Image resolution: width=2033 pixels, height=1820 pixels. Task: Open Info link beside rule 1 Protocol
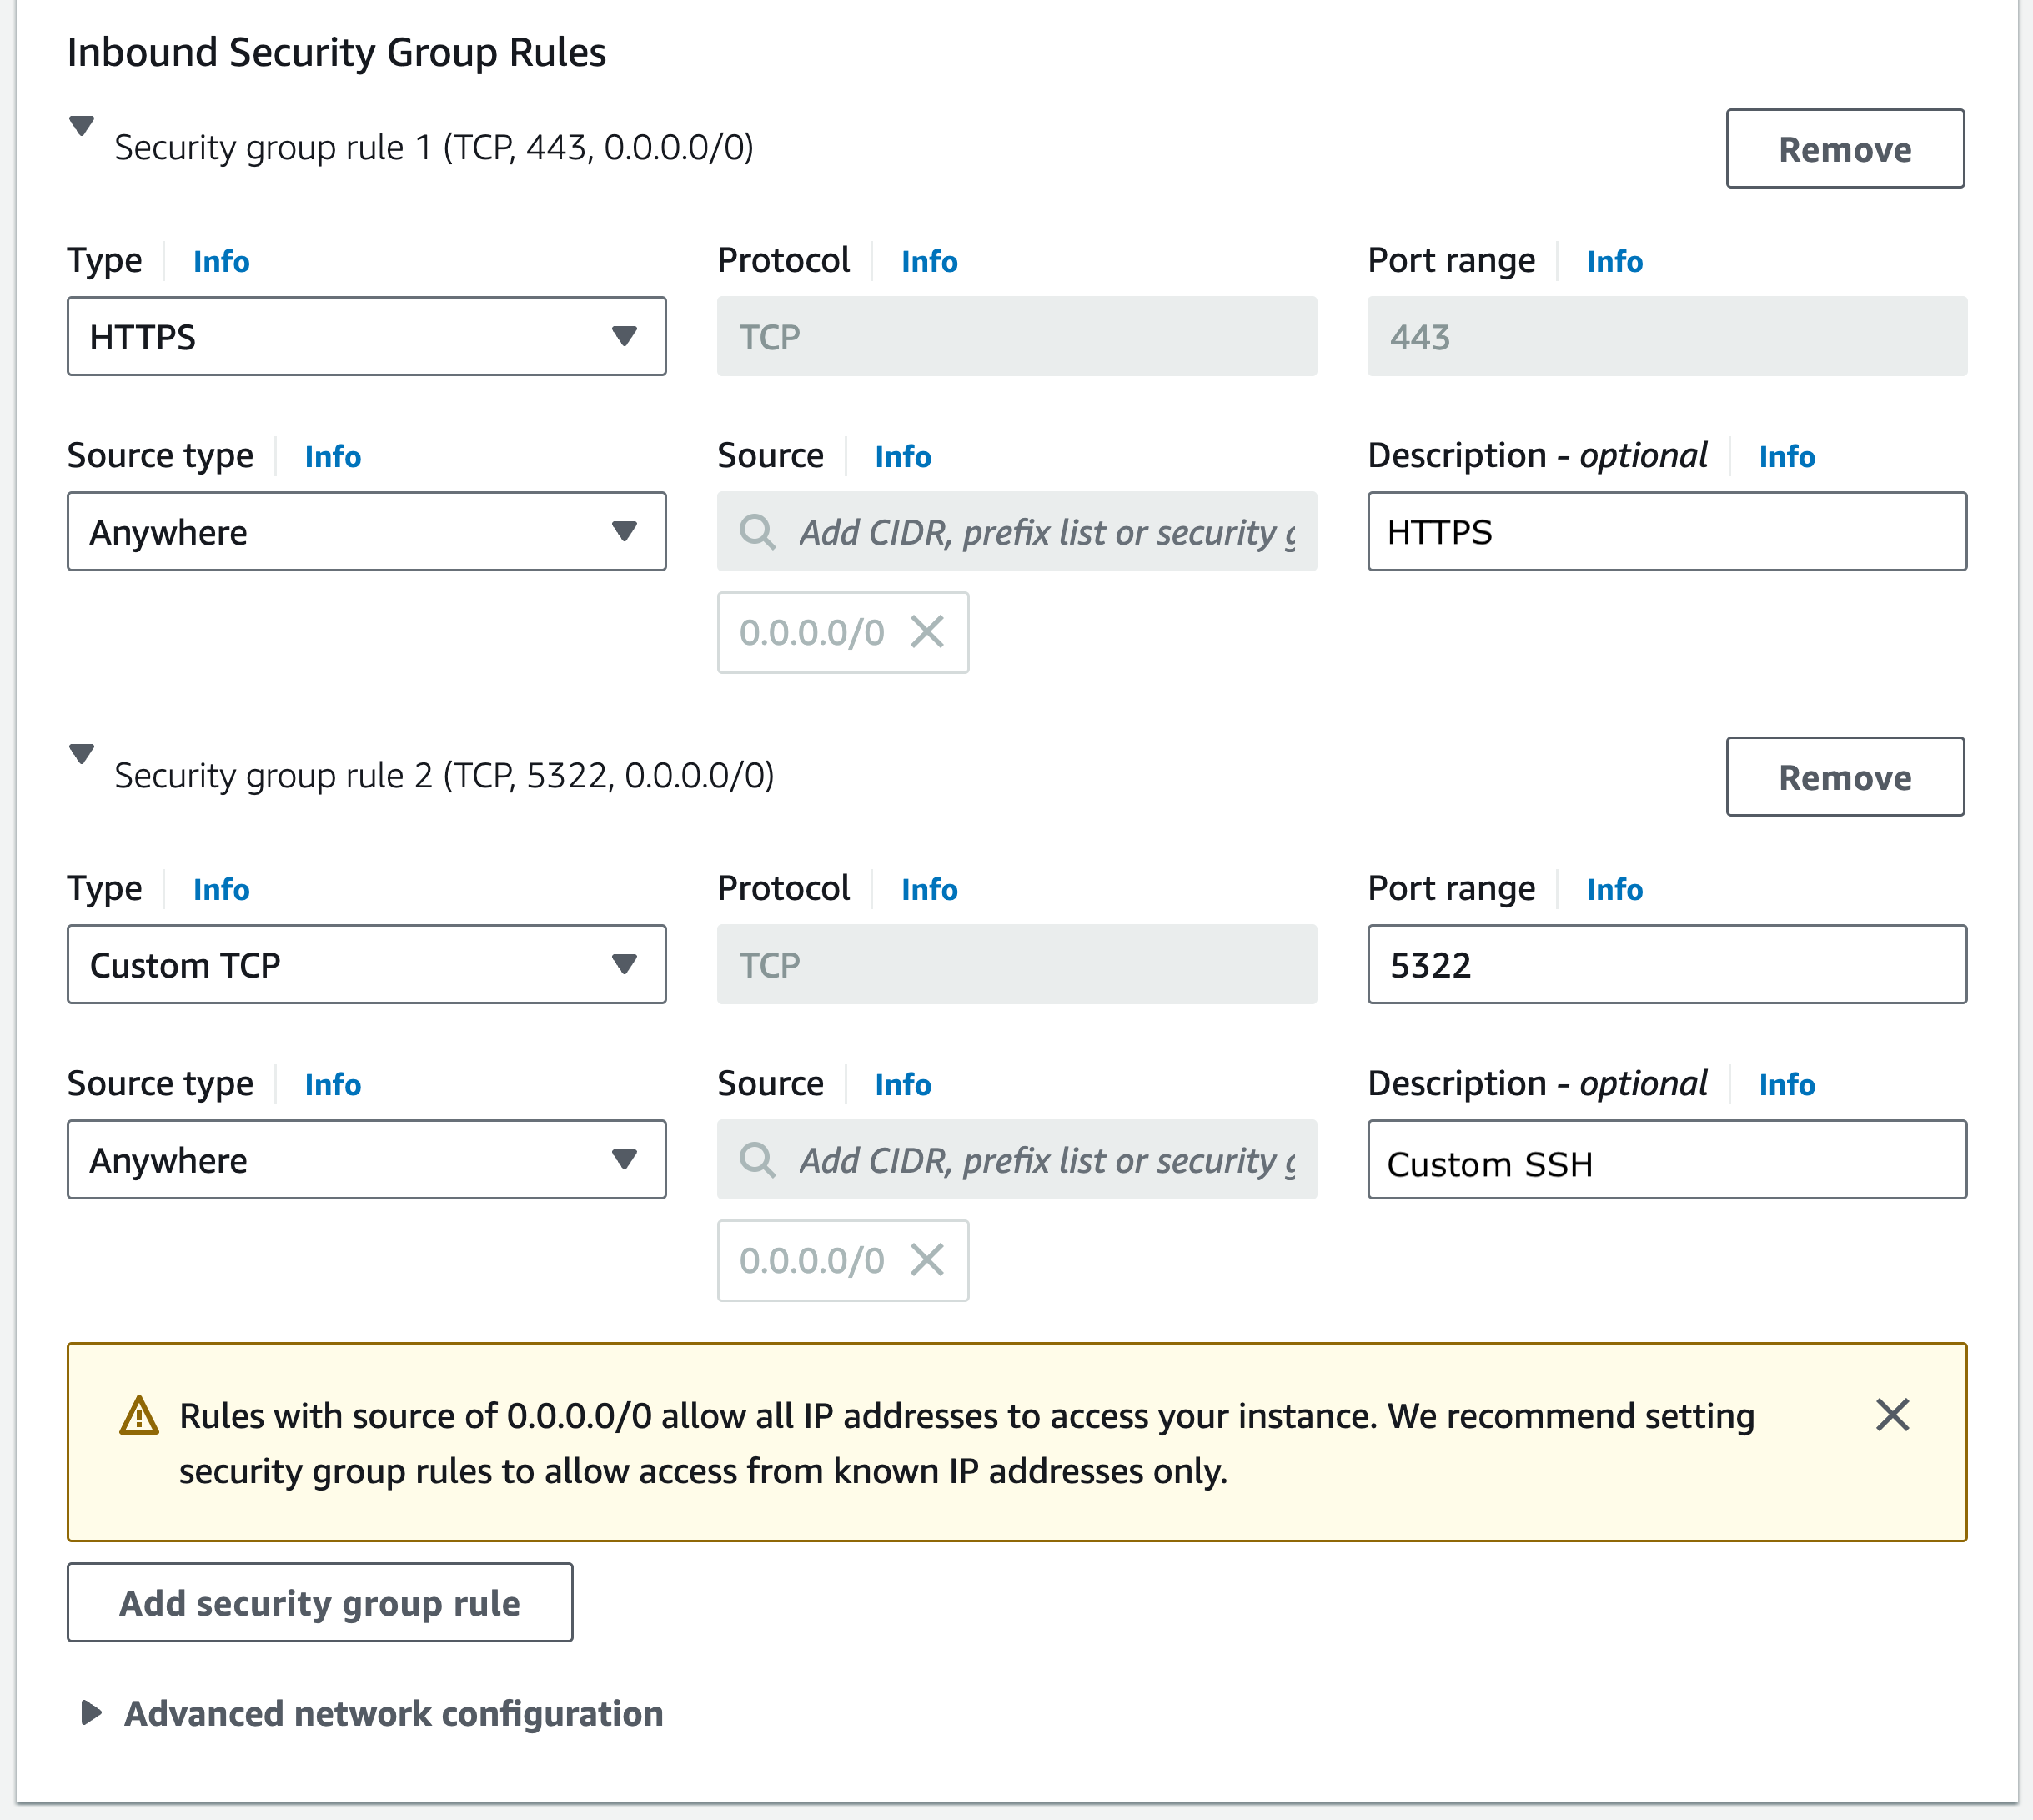[x=929, y=262]
